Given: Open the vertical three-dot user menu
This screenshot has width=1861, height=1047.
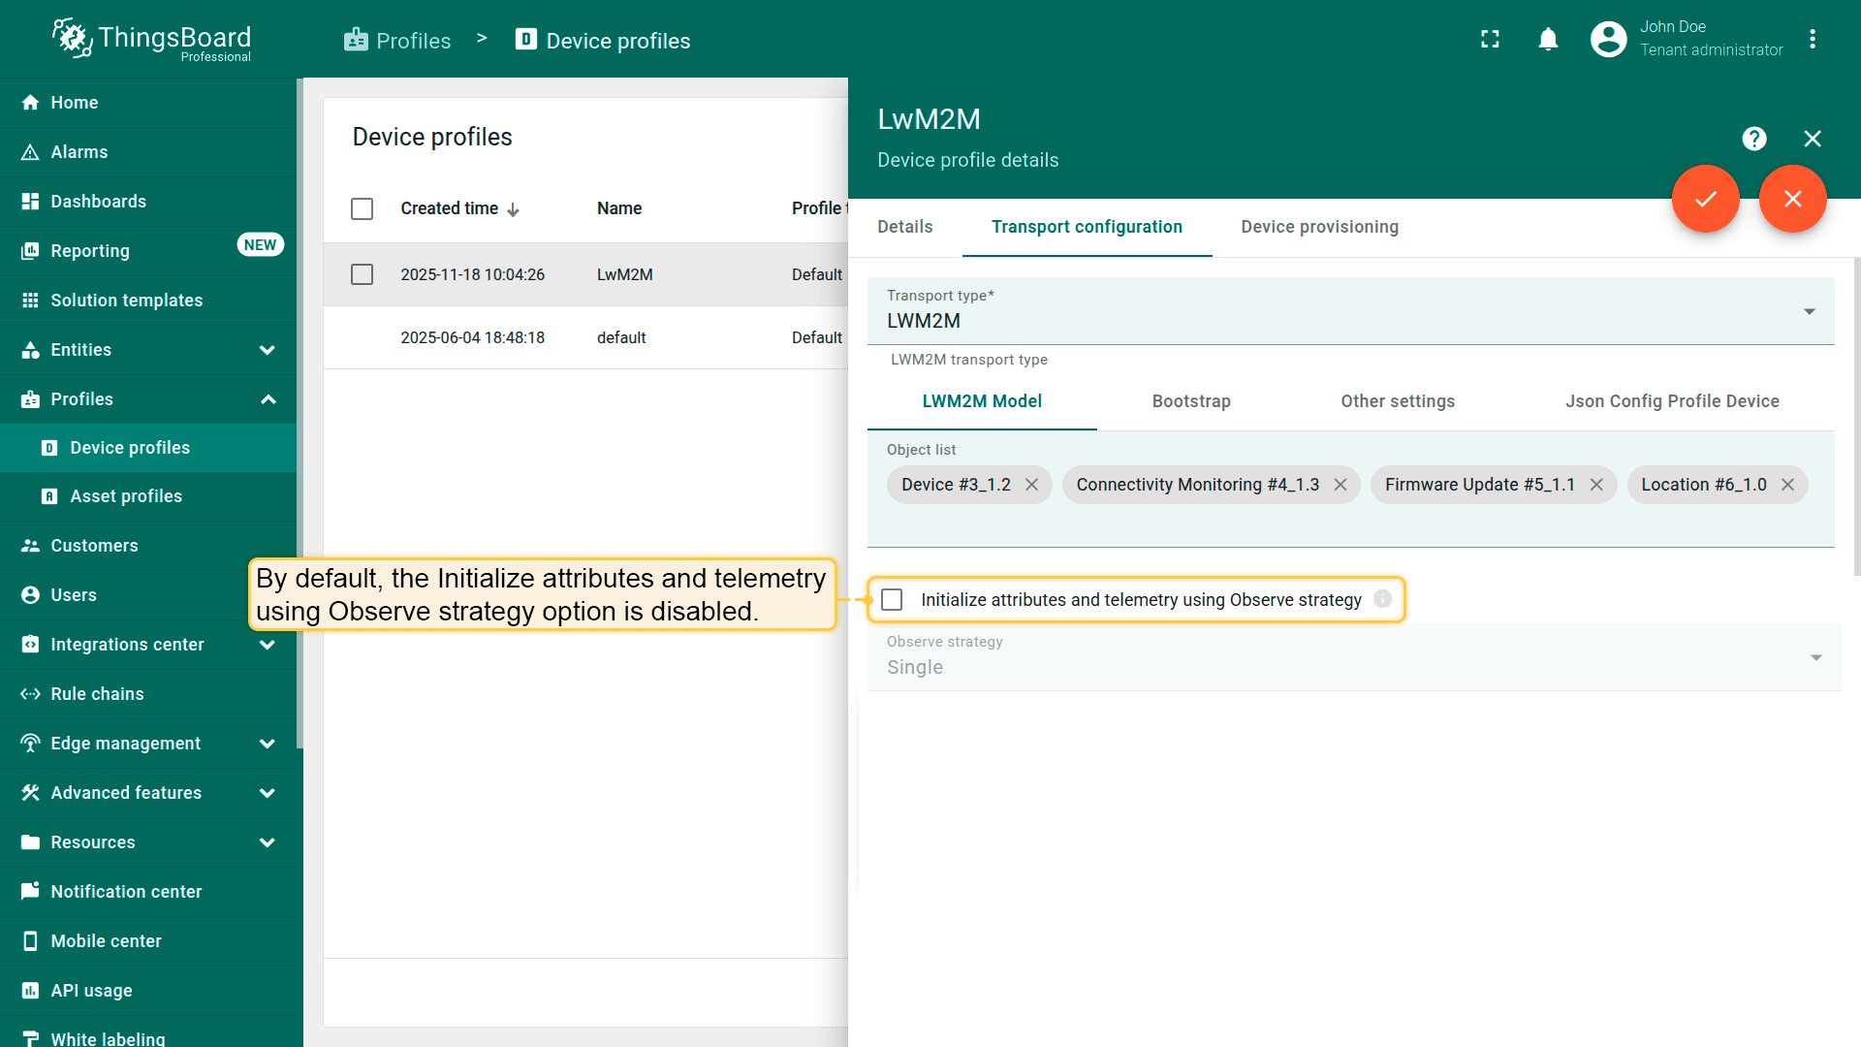Looking at the screenshot, I should click(1812, 40).
